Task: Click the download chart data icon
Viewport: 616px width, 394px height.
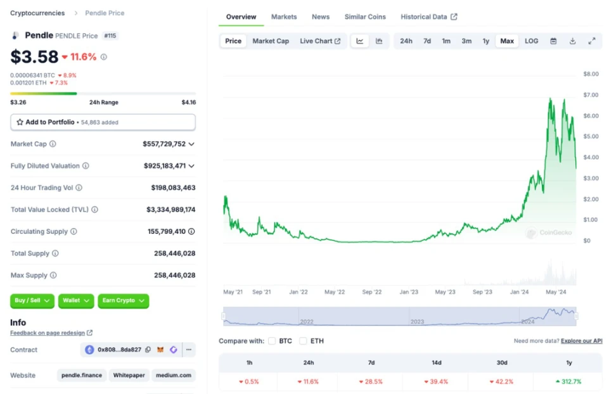Action: pos(572,41)
